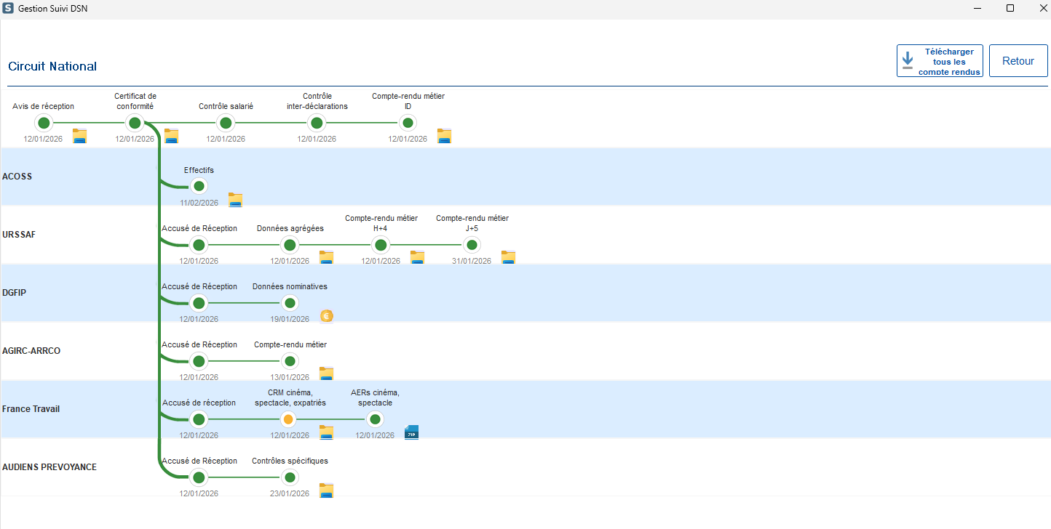Open the CRM cinéma spectacle folder icon
The height and width of the screenshot is (529, 1051).
326,432
